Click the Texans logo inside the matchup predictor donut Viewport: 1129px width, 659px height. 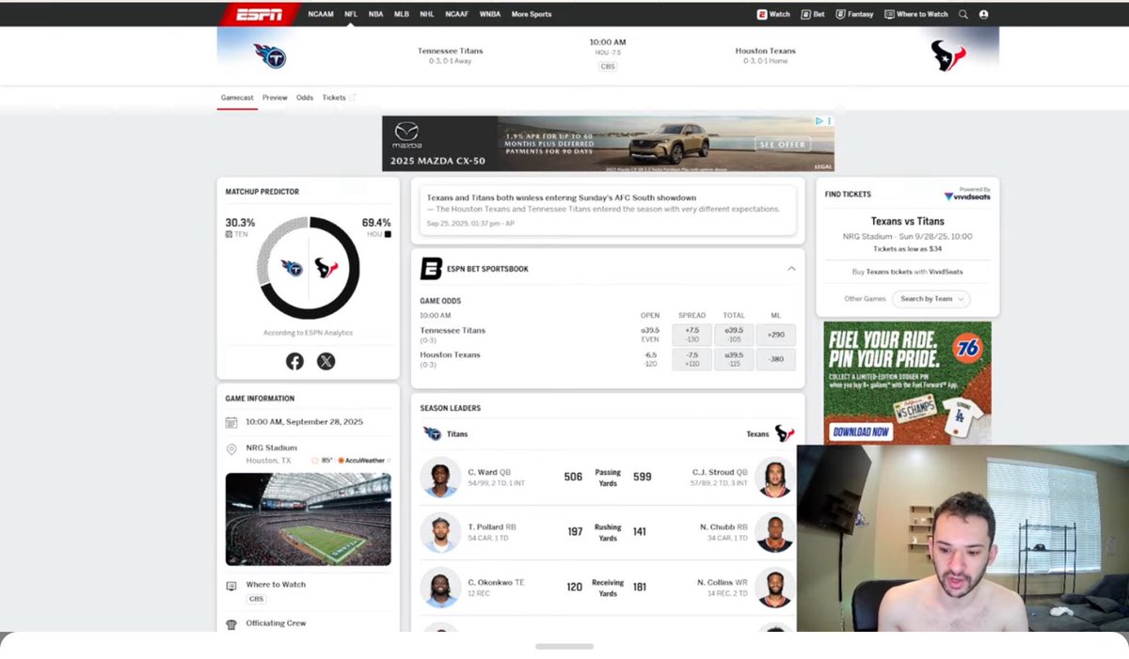point(326,268)
